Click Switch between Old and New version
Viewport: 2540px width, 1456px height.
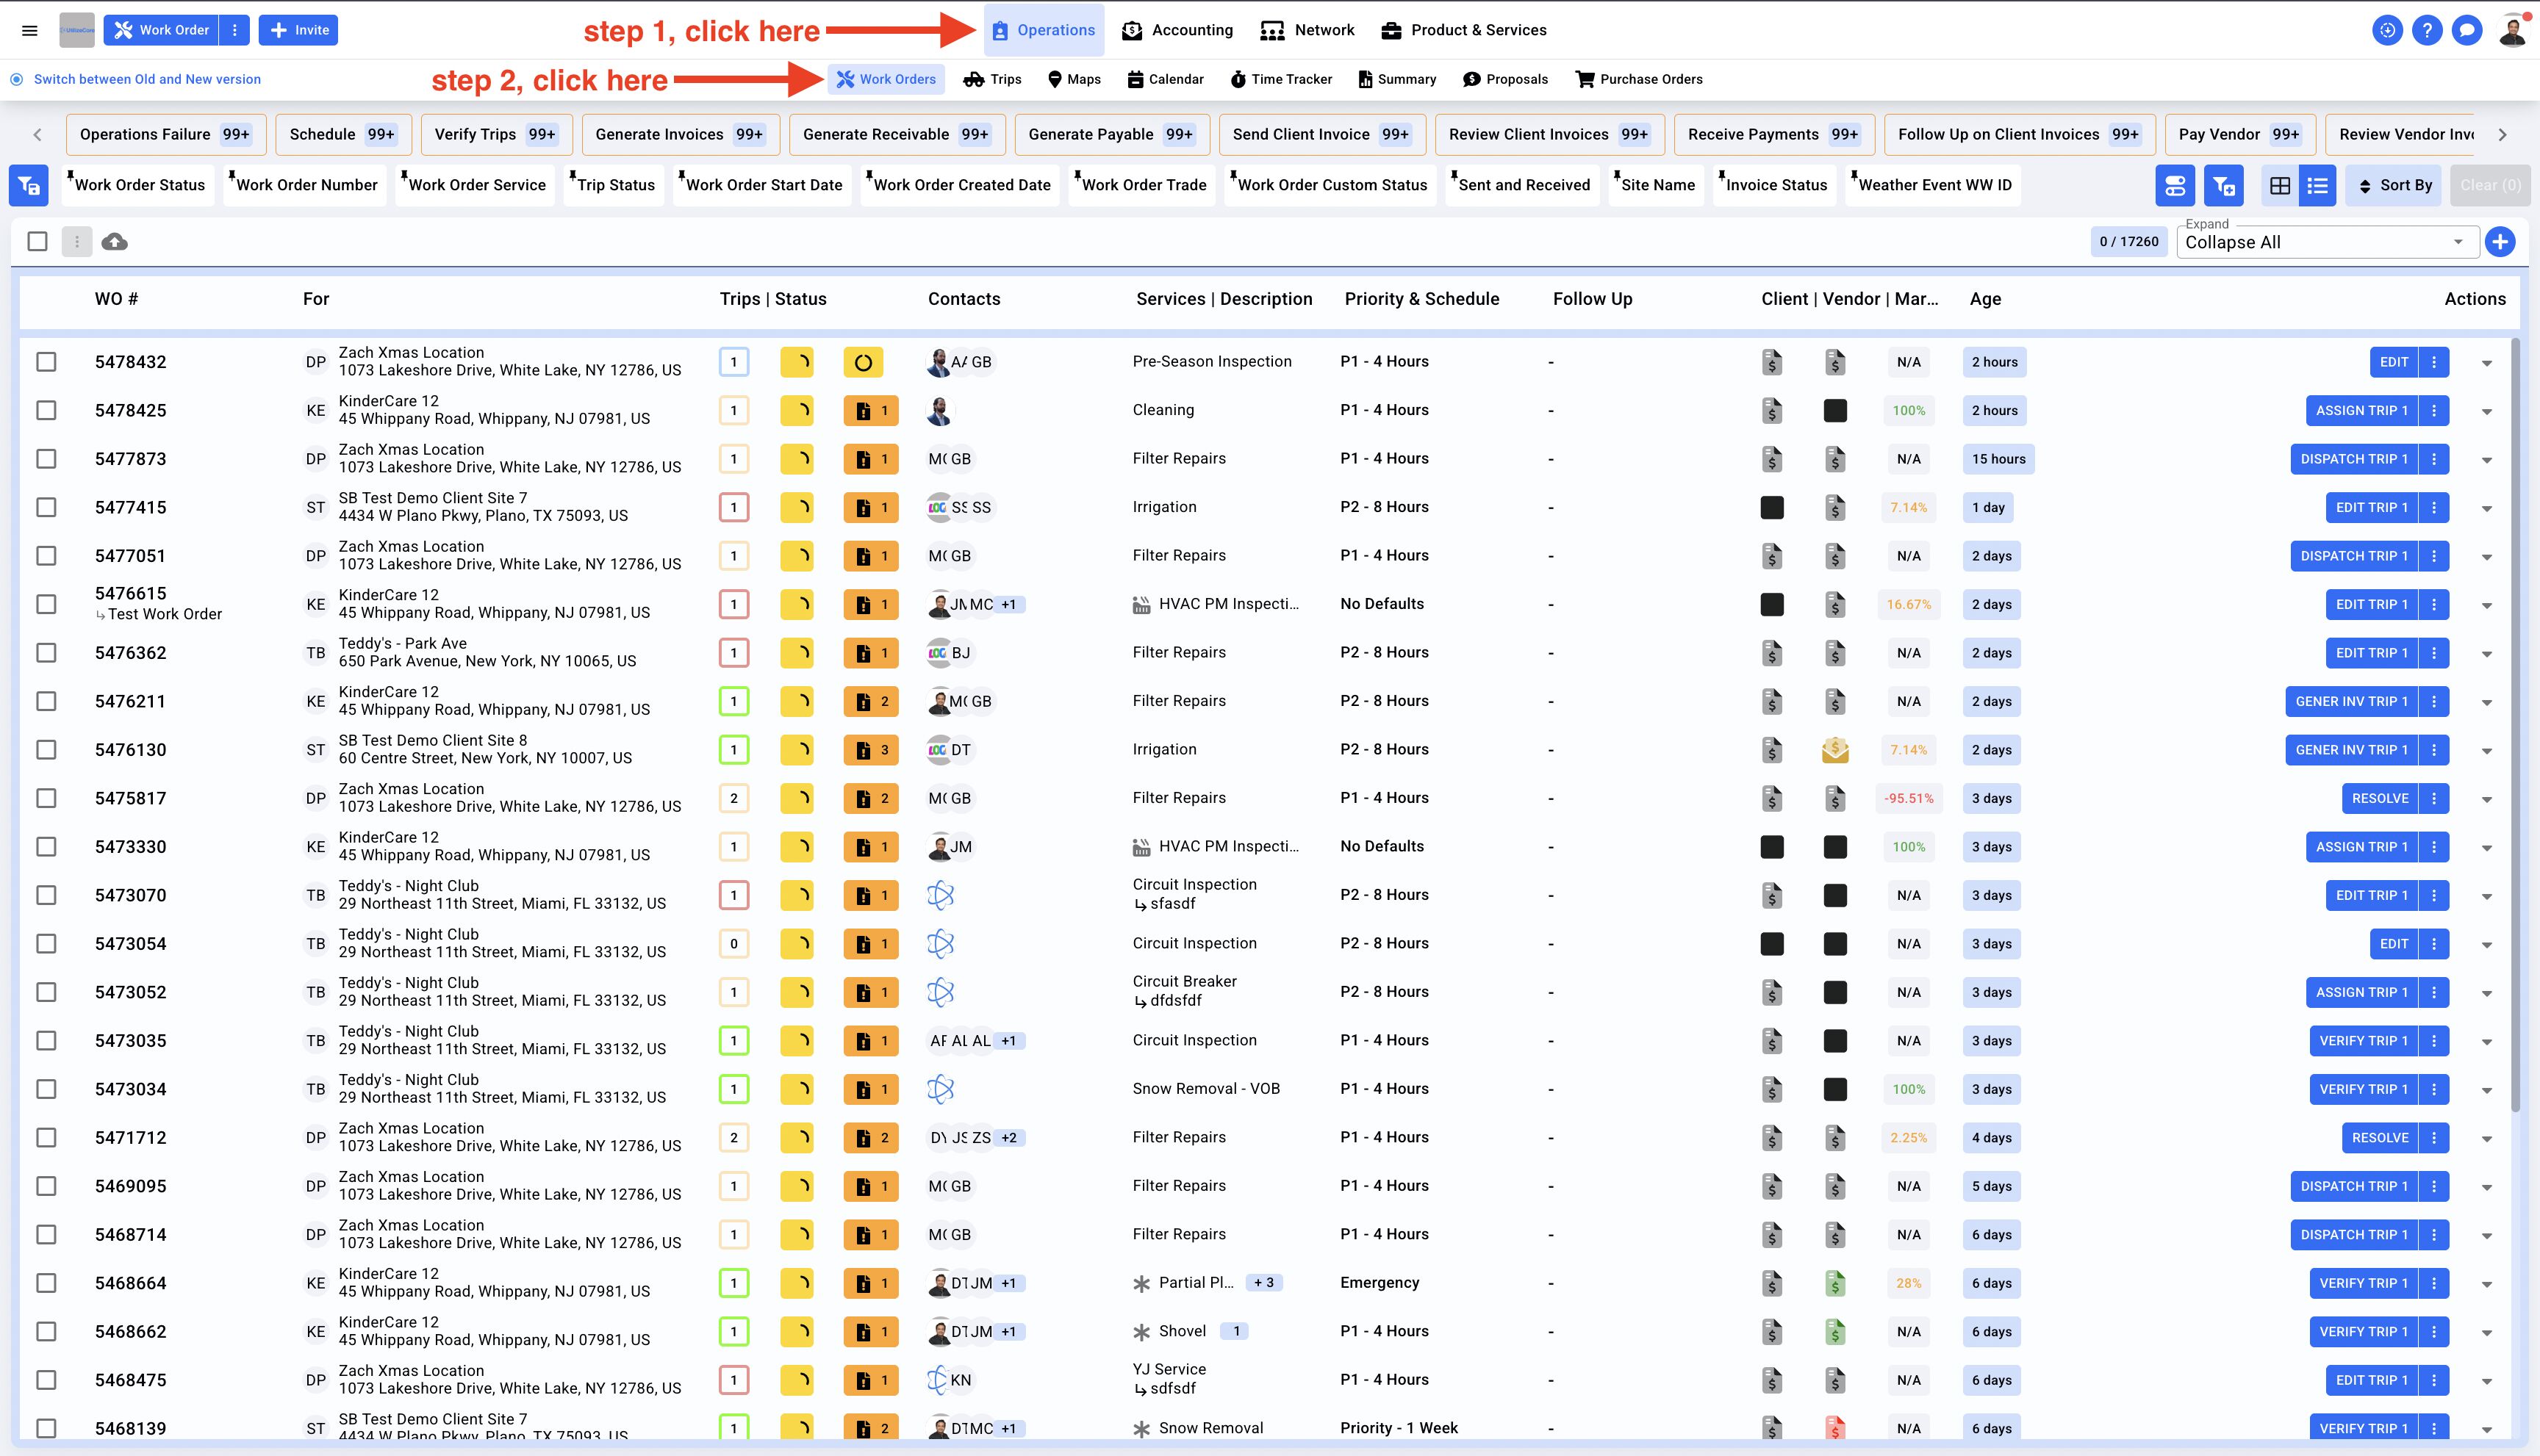pyautogui.click(x=147, y=79)
